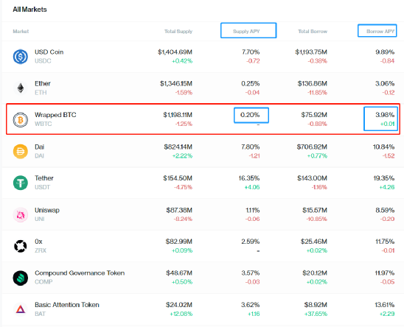This screenshot has width=404, height=327.
Task: Click the USD Coin blue icon
Action: pos(21,57)
